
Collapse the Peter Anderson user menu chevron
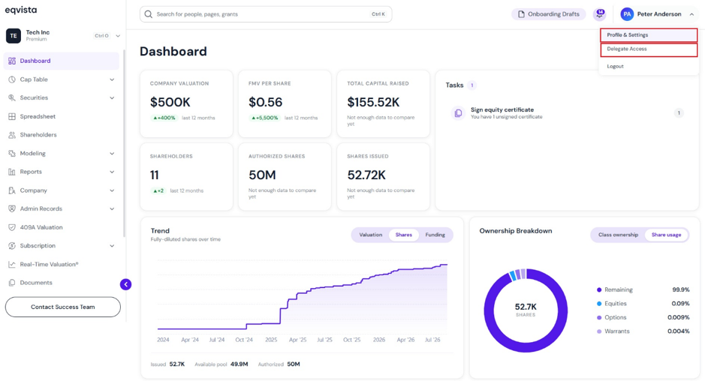(x=691, y=14)
